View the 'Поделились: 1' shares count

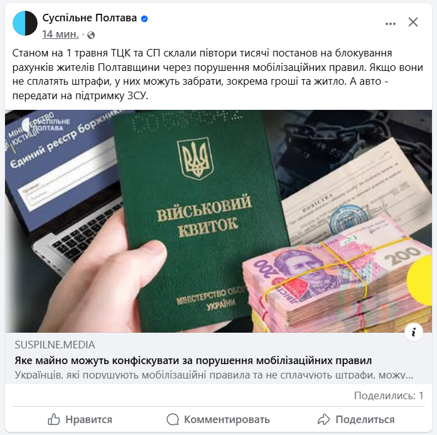pos(389,395)
